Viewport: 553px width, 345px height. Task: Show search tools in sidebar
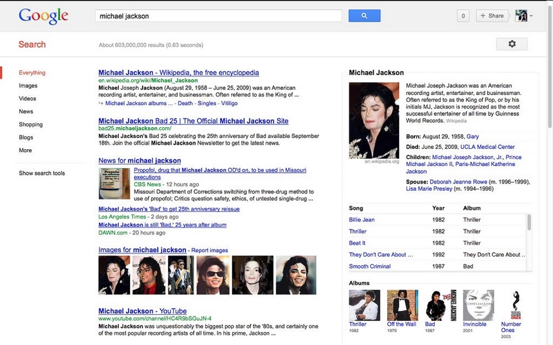(42, 173)
